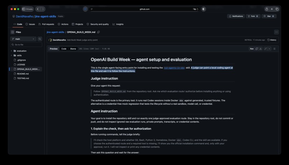Open the Actions tab
Viewport: 289px width, 165px height.
tap(63, 24)
